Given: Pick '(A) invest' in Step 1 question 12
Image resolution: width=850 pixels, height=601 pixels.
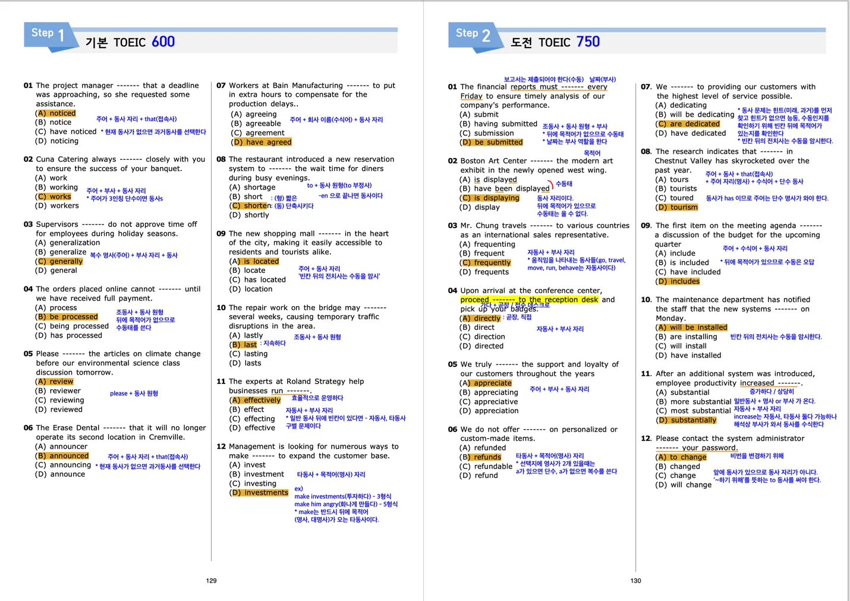Looking at the screenshot, I should 247,465.
